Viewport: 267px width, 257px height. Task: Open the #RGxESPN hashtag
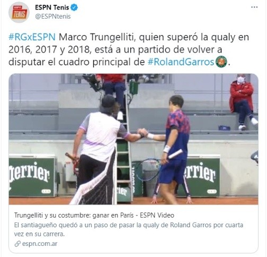(x=32, y=37)
